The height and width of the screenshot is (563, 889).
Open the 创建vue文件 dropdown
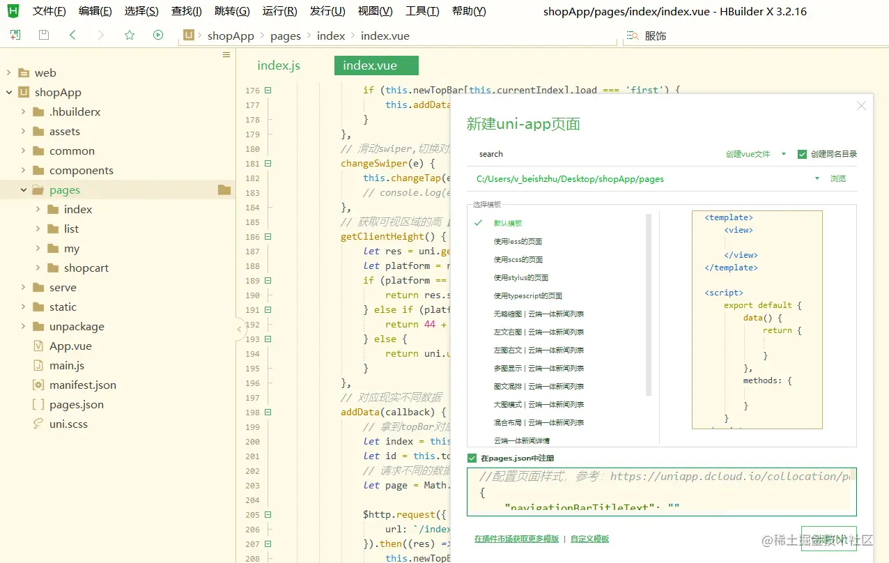pyautogui.click(x=756, y=154)
